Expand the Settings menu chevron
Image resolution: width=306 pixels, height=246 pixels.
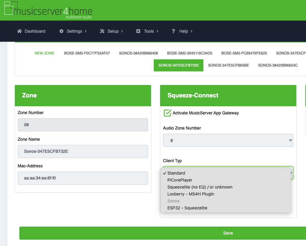86,31
